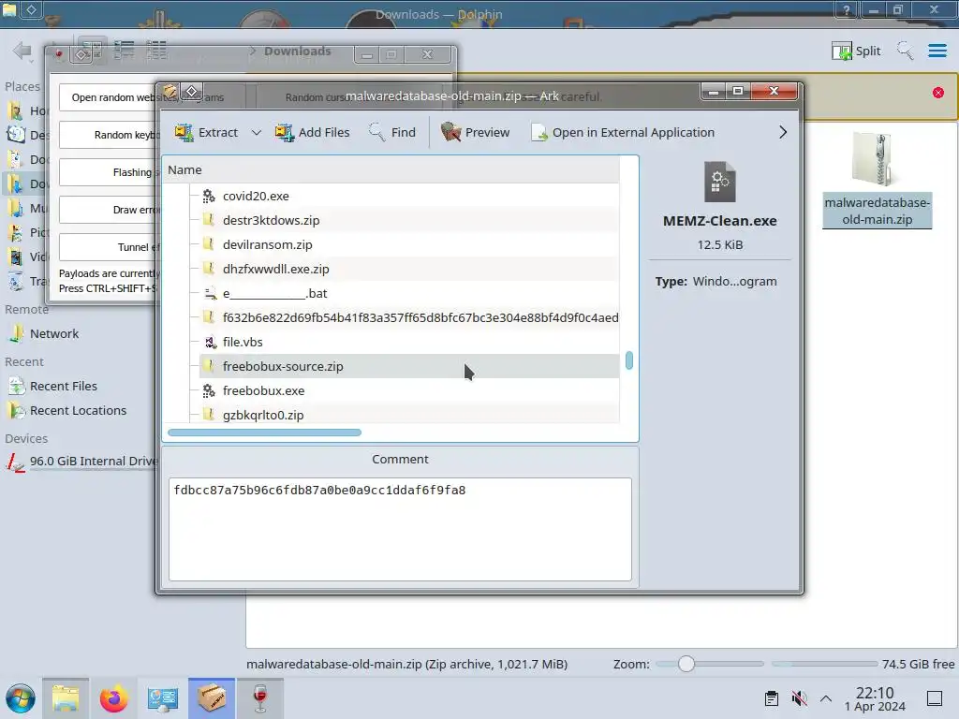This screenshot has width=959, height=719.
Task: Open the Extract dropdown arrow
Action: tap(257, 132)
